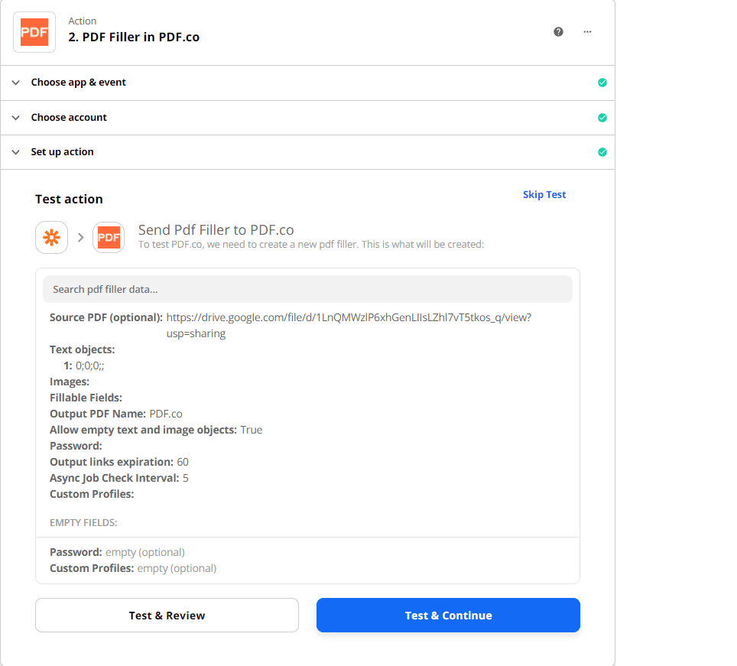
Task: Open the Choose account section label
Action: 69,118
